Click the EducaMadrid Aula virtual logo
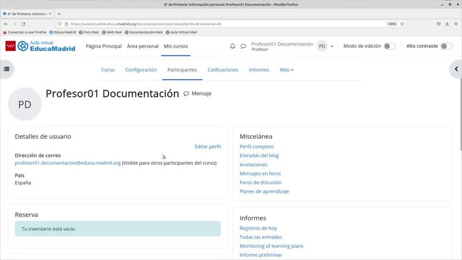Viewport: 462px width, 260px height. pyautogui.click(x=41, y=46)
